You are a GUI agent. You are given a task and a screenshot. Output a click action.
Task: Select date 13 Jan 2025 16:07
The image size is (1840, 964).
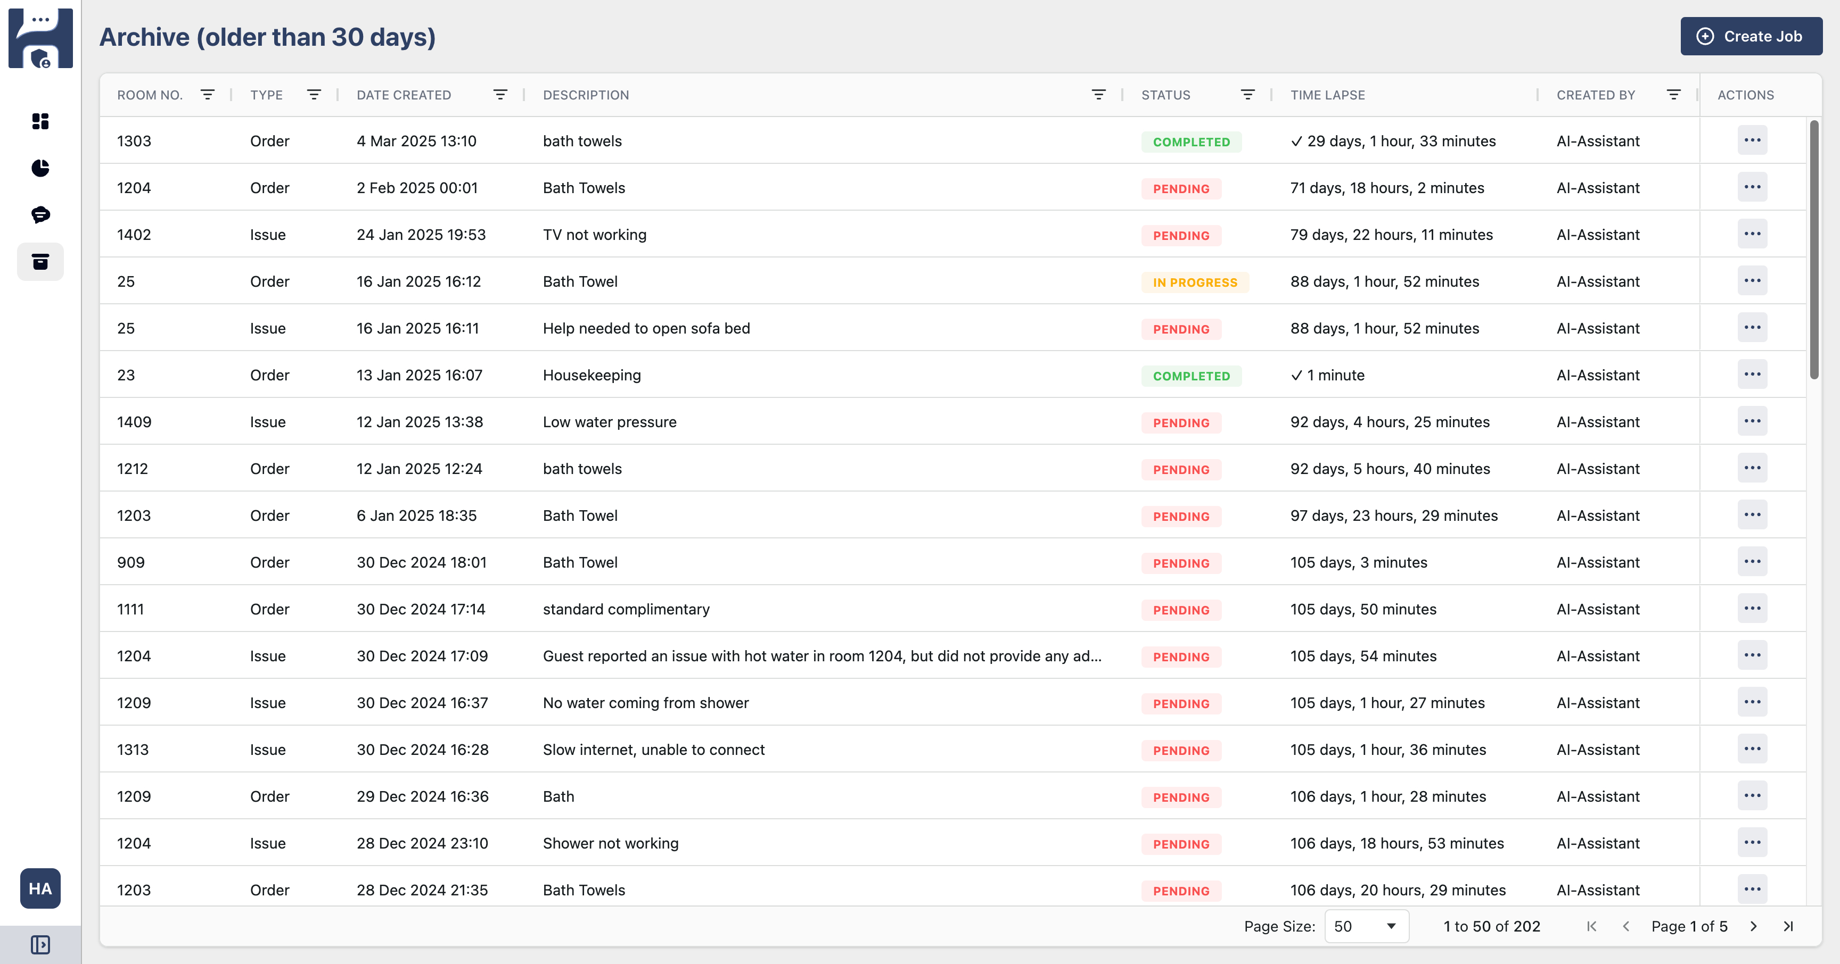(420, 375)
